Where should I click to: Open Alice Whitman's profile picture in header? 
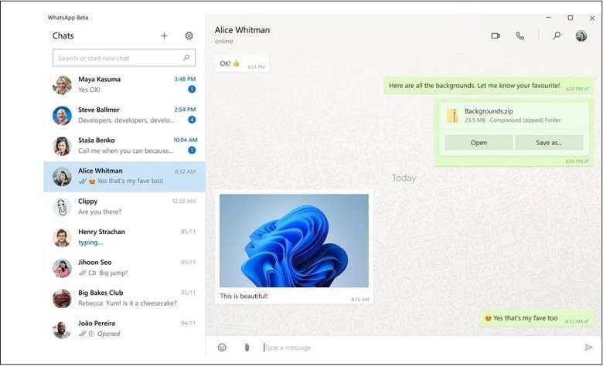tap(581, 36)
